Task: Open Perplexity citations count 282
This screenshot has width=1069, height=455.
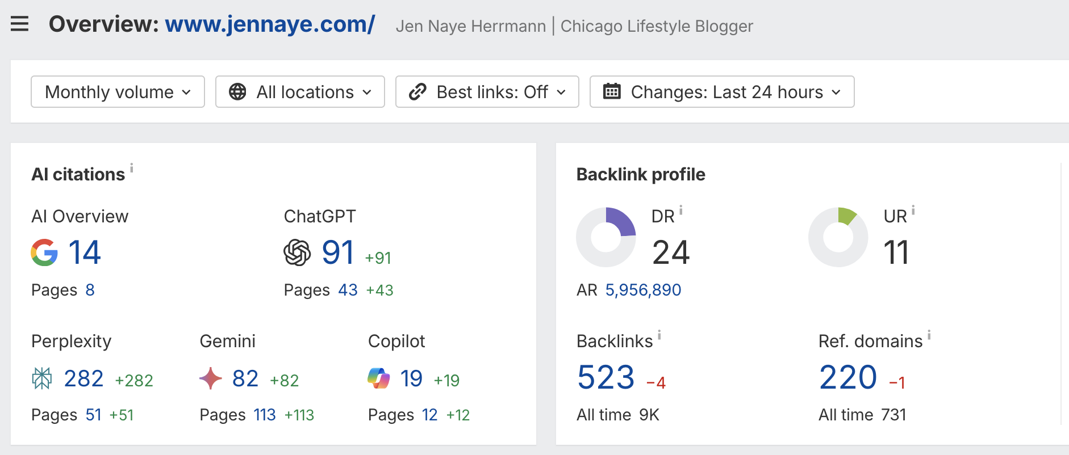Action: (83, 378)
